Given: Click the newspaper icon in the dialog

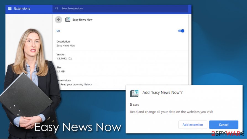Looking at the screenshot, I should click(x=134, y=93).
